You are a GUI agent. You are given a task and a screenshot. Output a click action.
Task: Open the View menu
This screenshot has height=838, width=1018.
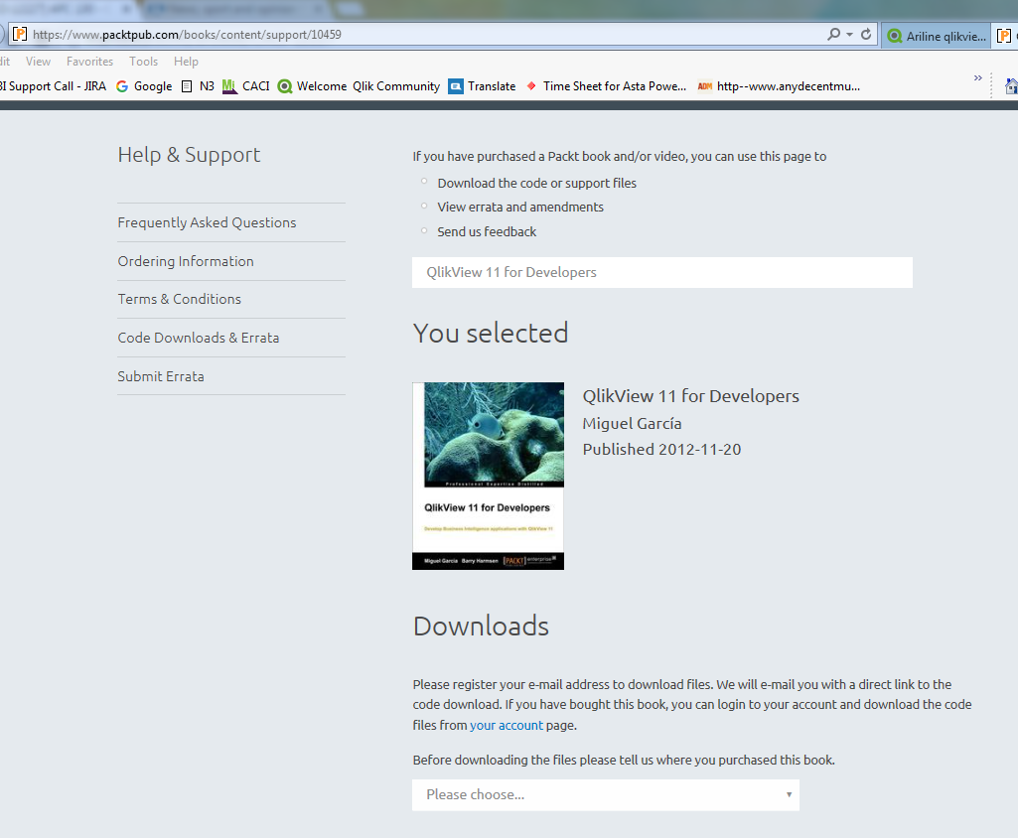pyautogui.click(x=38, y=62)
